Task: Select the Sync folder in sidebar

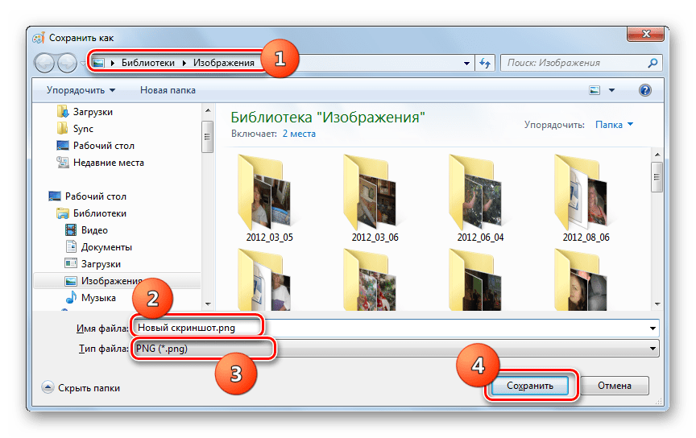Action: pos(83,129)
